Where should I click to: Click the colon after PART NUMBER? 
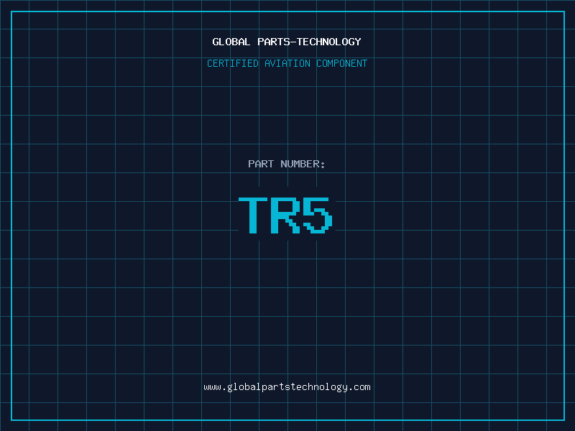[323, 164]
